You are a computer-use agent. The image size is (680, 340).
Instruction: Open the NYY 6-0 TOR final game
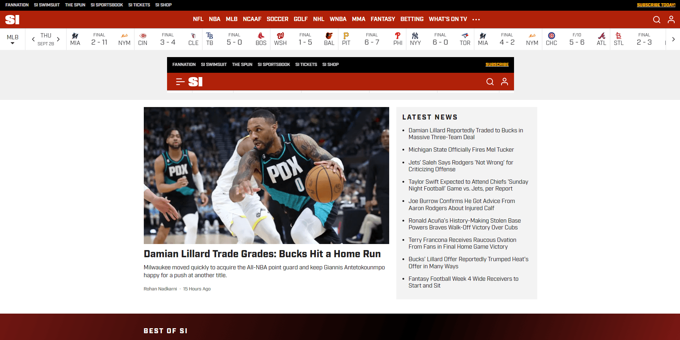[440, 39]
